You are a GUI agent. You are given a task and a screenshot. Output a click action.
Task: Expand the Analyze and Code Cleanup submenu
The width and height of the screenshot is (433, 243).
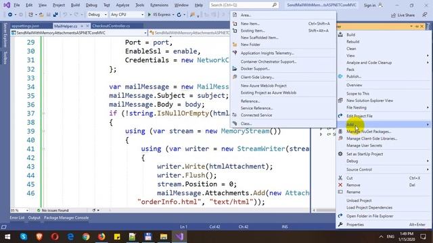coord(428,63)
